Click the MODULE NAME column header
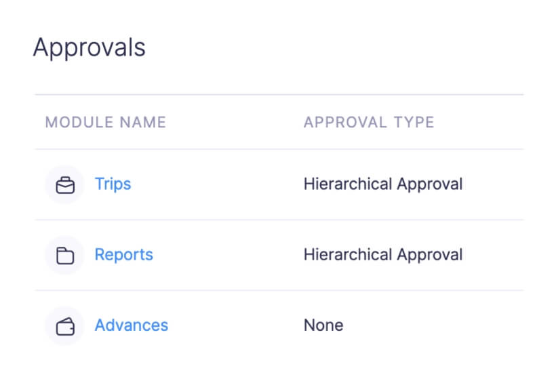This screenshot has width=556, height=383. 105,123
